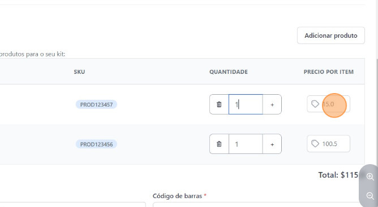Click price tag icon beside 15.0
Image resolution: width=378 pixels, height=207 pixels.
point(315,104)
